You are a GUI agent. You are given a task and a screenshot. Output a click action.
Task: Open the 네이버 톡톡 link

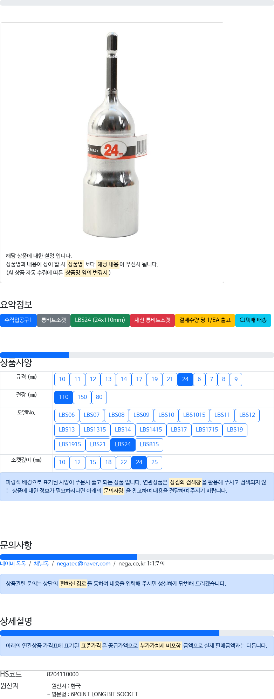13,564
